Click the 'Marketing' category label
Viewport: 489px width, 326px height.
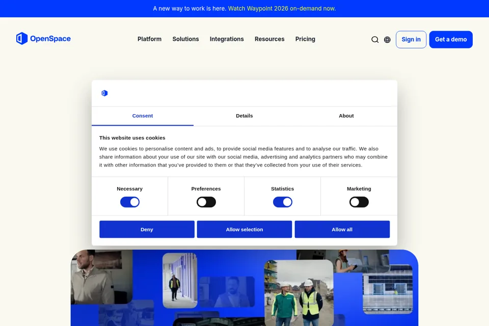tap(359, 189)
